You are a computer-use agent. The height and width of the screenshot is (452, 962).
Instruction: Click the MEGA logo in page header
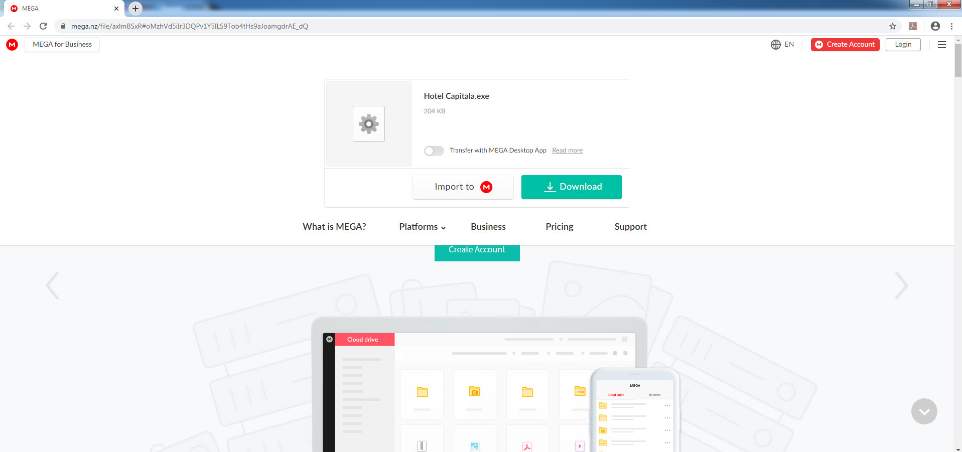[x=12, y=45]
